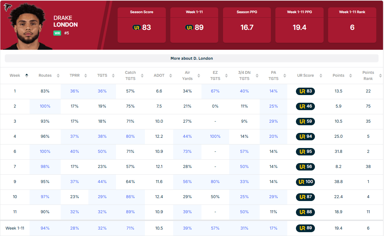This screenshot has width=384, height=236.
Task: Click the UR 100 score badge
Action: click(305, 182)
